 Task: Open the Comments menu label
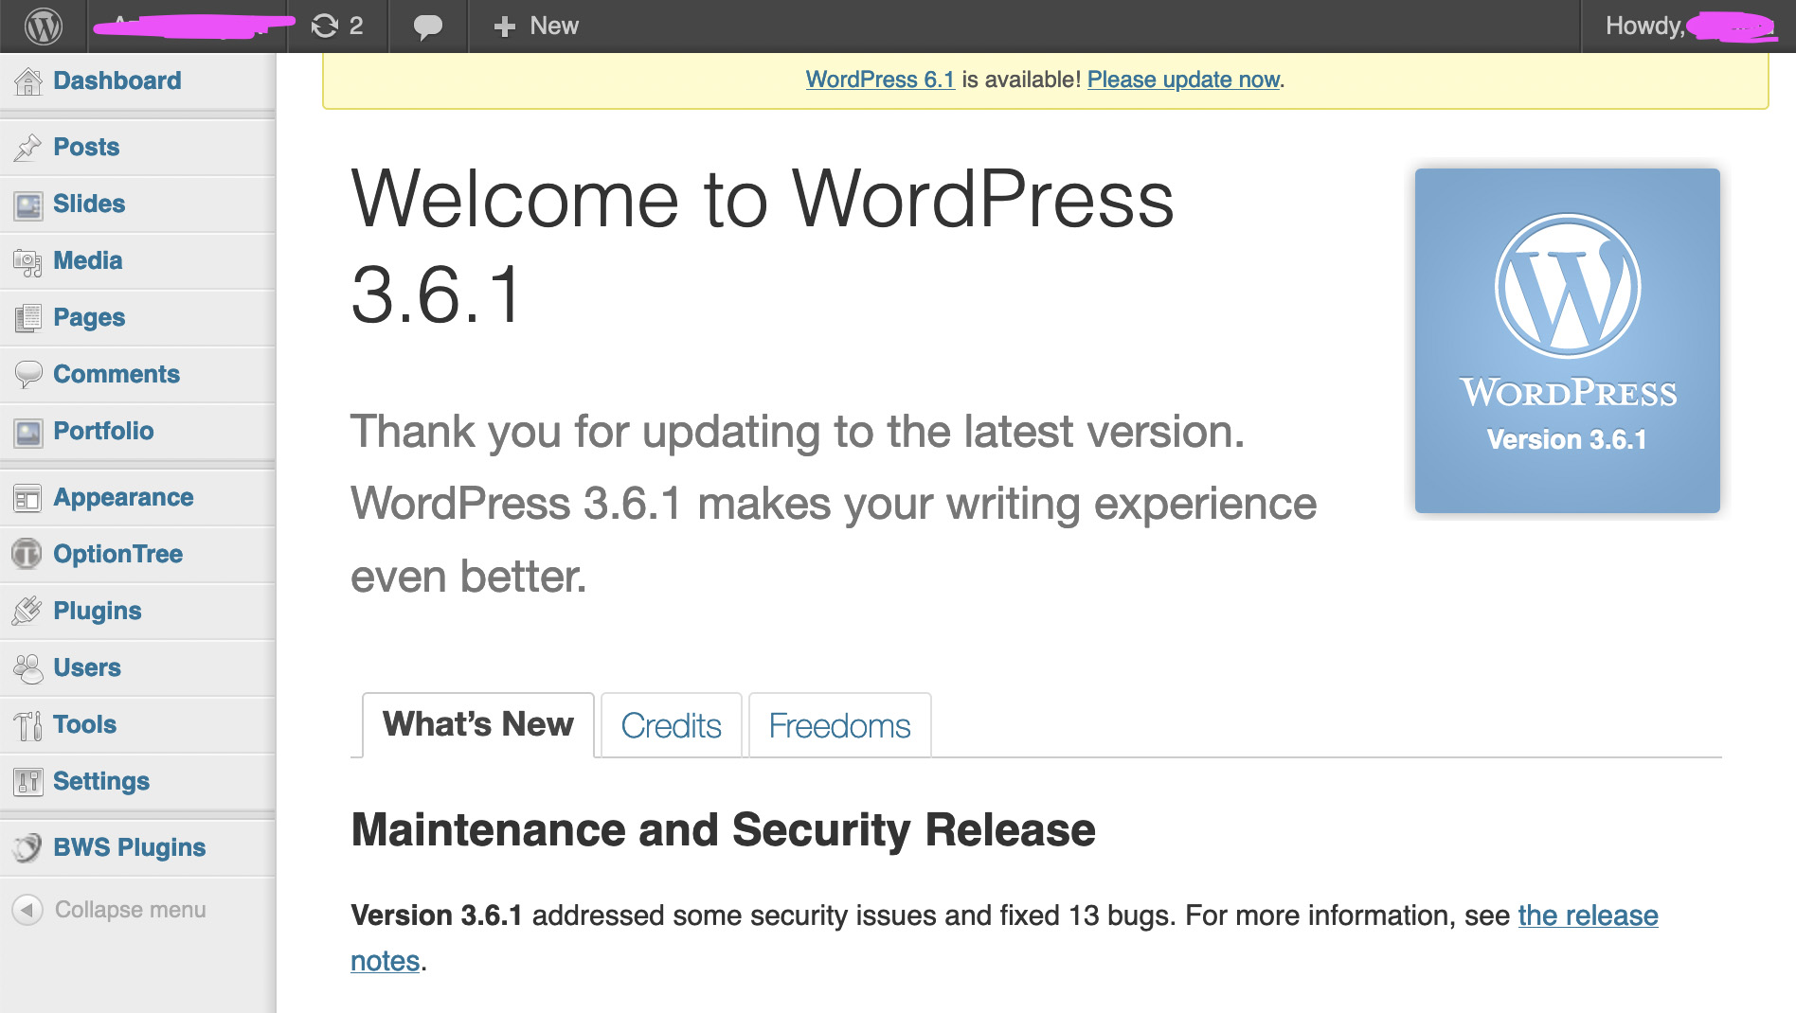pyautogui.click(x=117, y=374)
